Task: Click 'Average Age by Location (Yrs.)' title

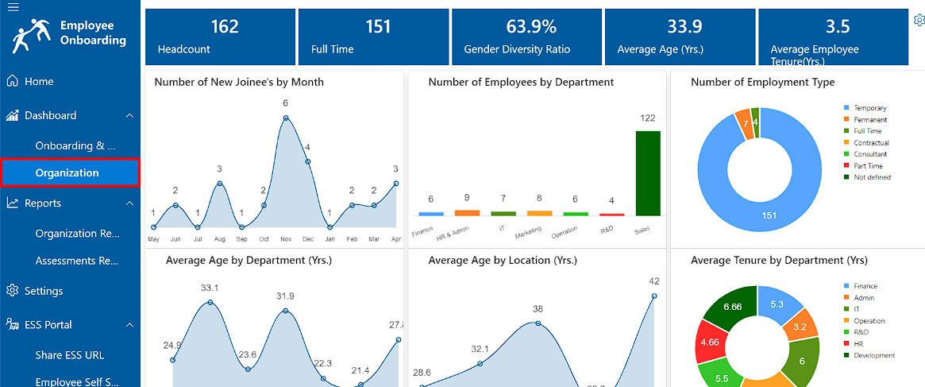Action: pyautogui.click(x=503, y=260)
